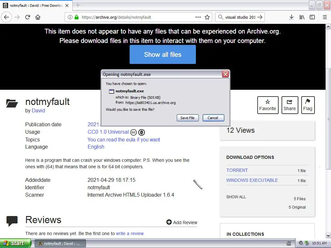Flag this item with the Flag button

[x=308, y=105]
